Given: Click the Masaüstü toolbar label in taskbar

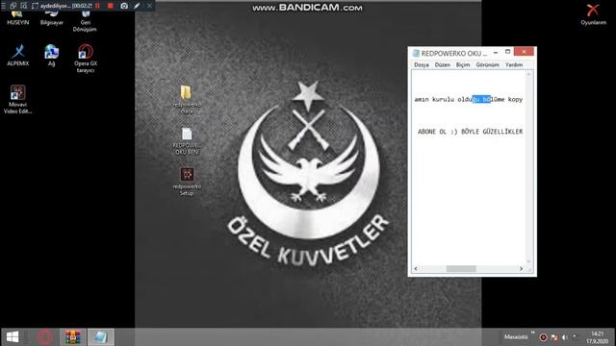Looking at the screenshot, I should pos(516,337).
